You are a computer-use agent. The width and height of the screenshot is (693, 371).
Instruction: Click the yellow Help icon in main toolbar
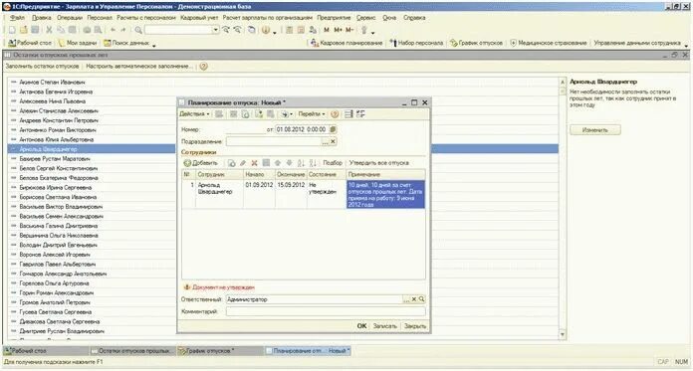pos(266,30)
